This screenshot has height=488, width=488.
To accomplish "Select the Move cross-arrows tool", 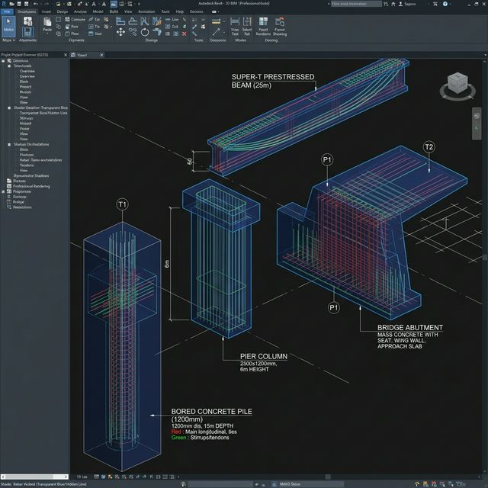I will (120, 32).
